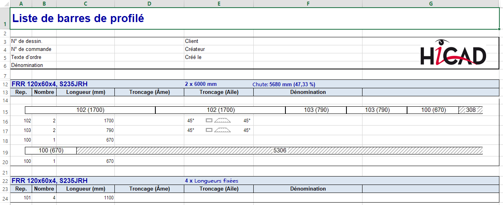This screenshot has height=205, width=503.
Task: Click the 'Troncage (Âme)' header in row 13
Action: (x=149, y=92)
